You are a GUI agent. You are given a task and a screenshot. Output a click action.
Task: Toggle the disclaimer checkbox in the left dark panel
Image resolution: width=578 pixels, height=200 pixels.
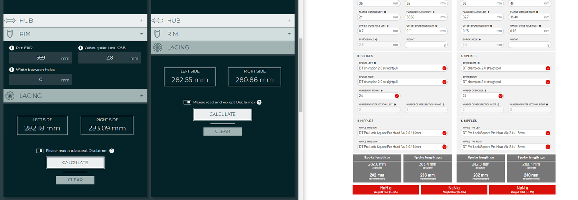[x=40, y=151]
